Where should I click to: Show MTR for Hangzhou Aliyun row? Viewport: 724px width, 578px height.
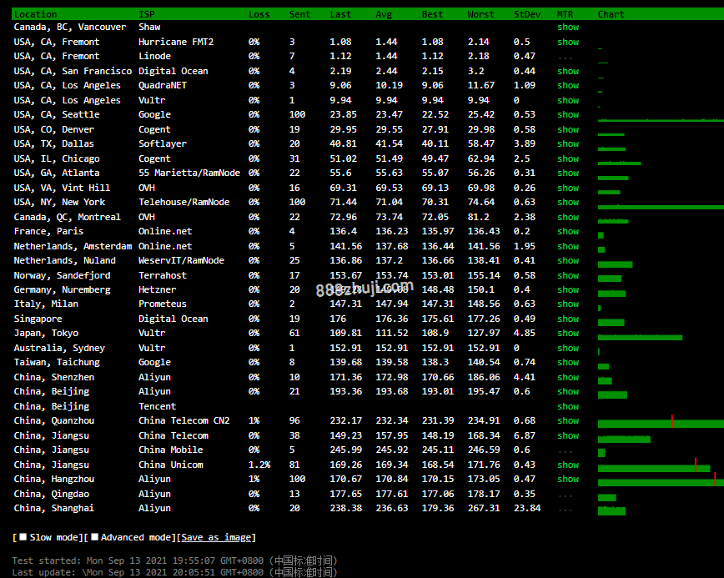568,480
